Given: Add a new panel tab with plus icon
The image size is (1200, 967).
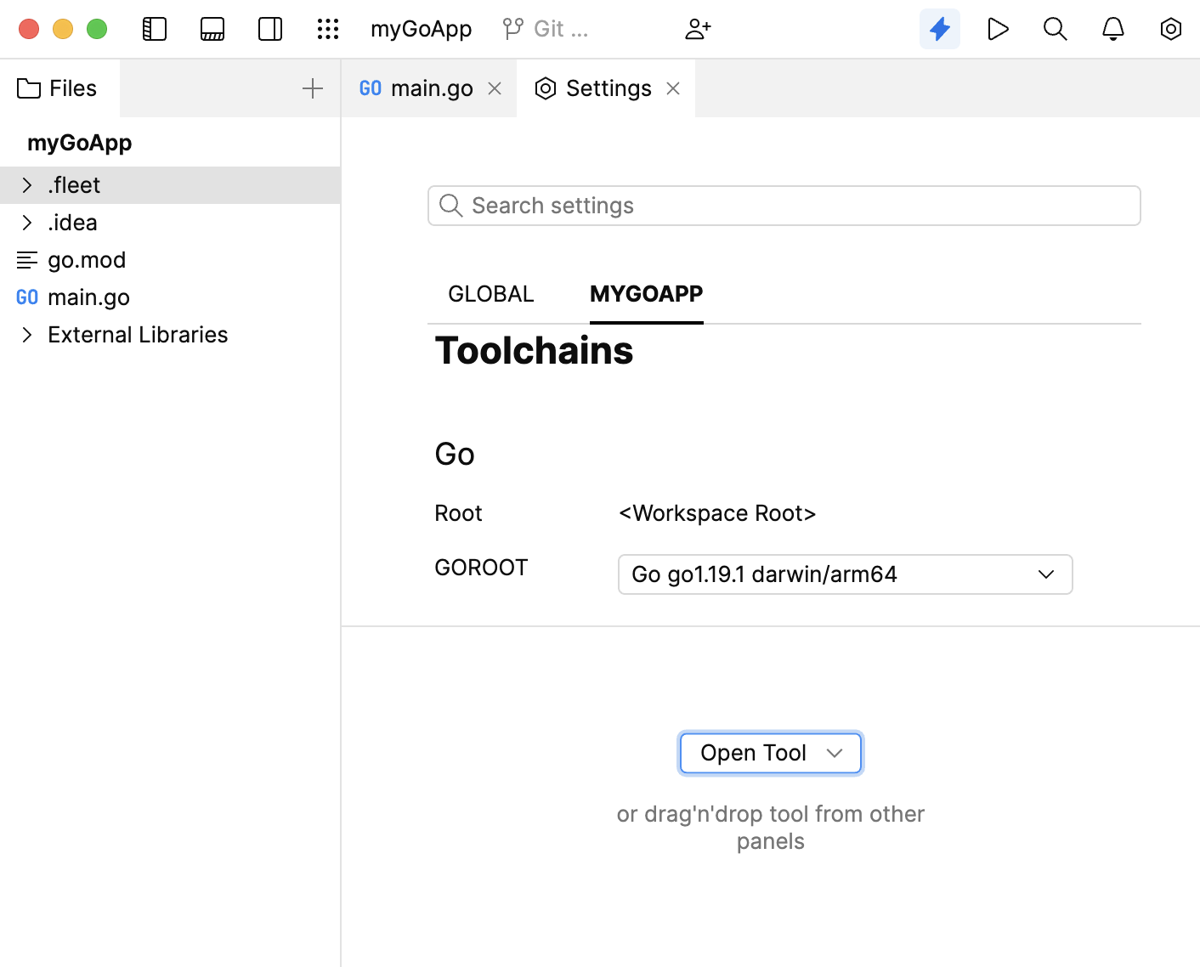Looking at the screenshot, I should coord(313,88).
